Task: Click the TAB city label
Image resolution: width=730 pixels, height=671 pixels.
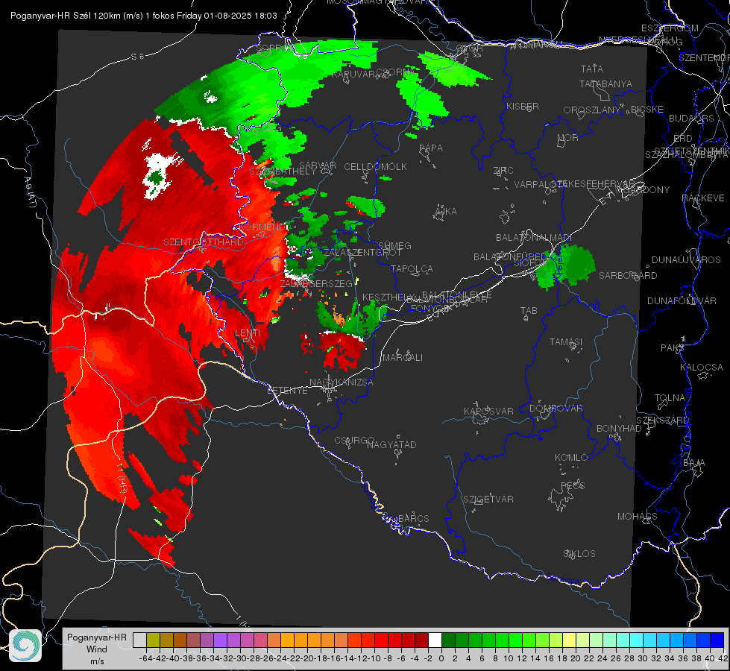Action: coord(529,311)
